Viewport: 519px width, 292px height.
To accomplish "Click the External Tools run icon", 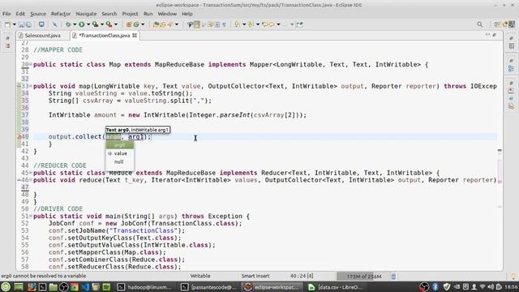I will pyautogui.click(x=109, y=24).
